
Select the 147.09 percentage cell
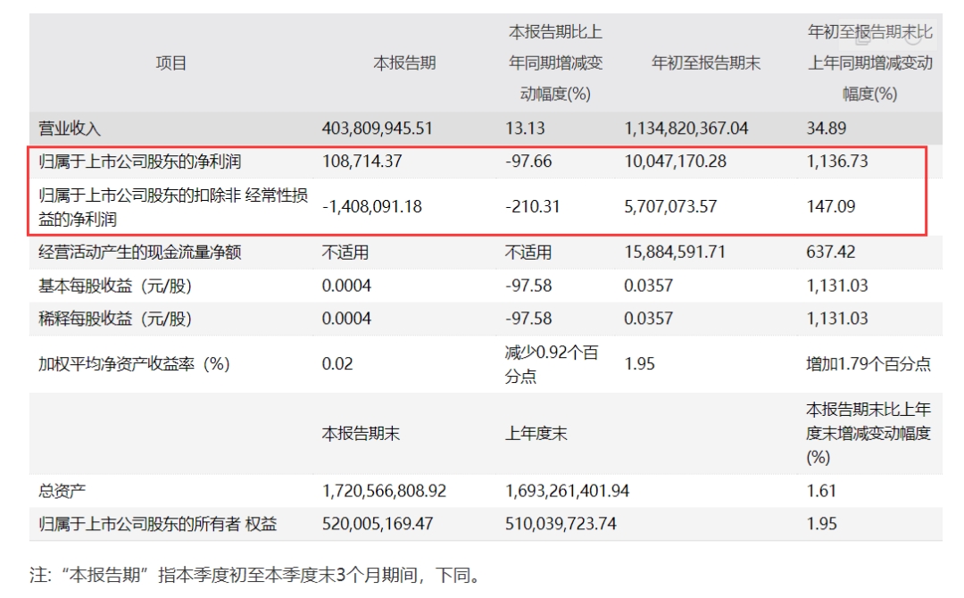[x=831, y=206]
